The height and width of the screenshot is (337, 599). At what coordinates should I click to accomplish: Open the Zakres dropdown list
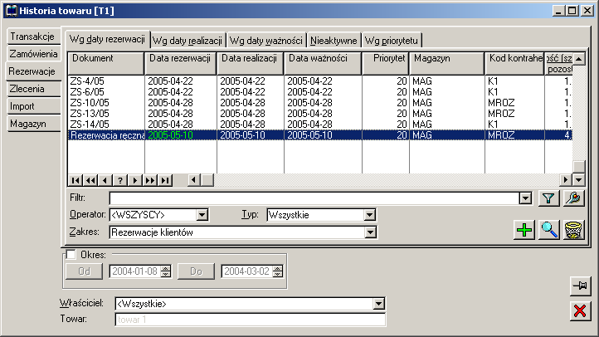click(x=370, y=232)
